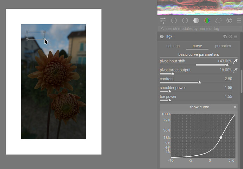Collapse the show curve section
This screenshot has height=169, width=243.
235,107
